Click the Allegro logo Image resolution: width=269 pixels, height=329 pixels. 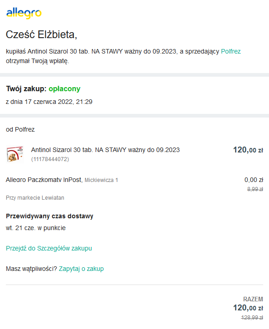pos(24,14)
